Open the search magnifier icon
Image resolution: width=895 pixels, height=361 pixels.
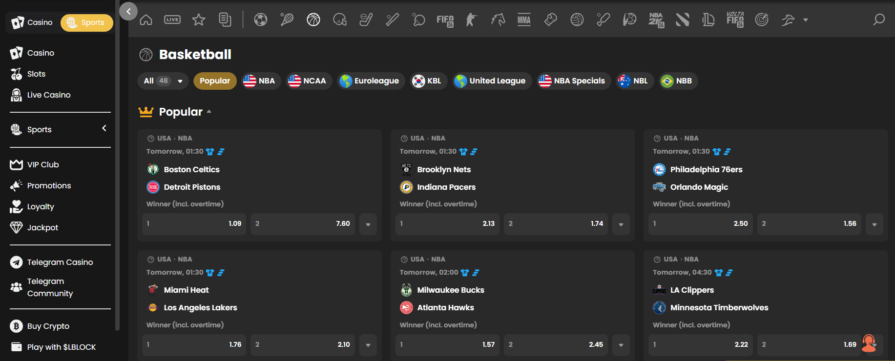coord(879,20)
